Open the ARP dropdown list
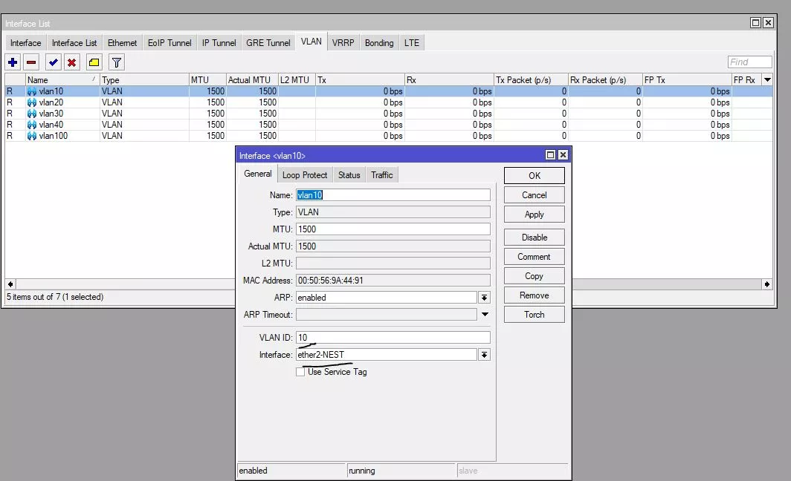791x481 pixels. [x=484, y=298]
